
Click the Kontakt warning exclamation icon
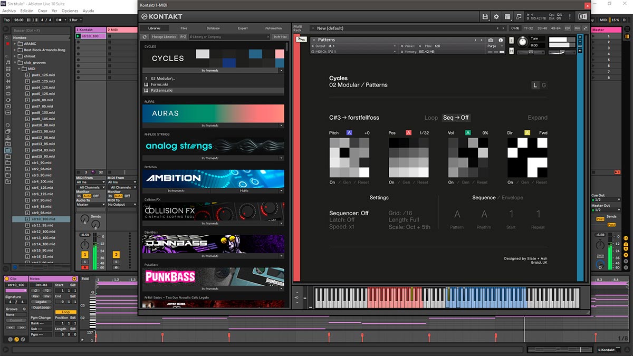click(x=570, y=17)
